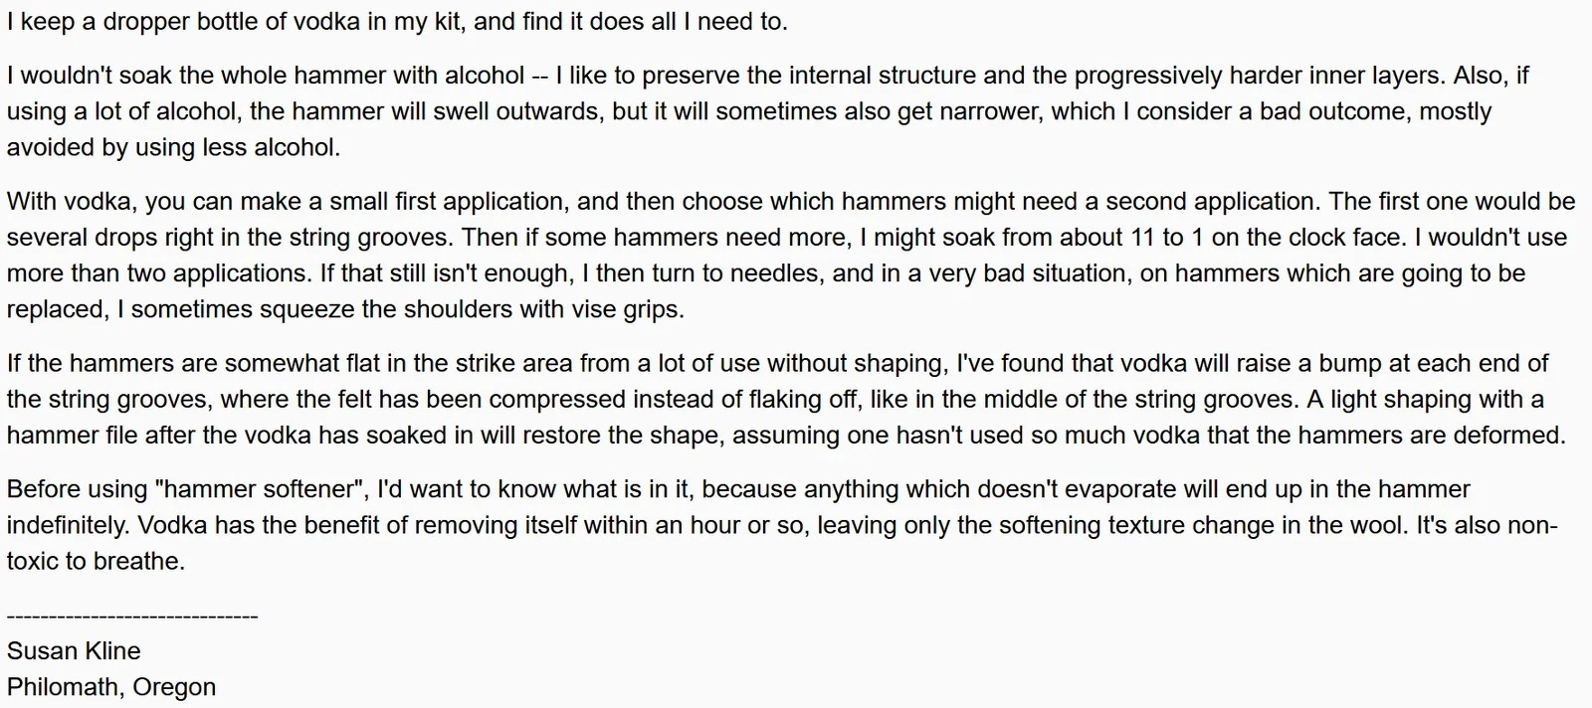Click the paragraph starting "With vodka, you can"
The image size is (1592, 708).
tap(791, 256)
